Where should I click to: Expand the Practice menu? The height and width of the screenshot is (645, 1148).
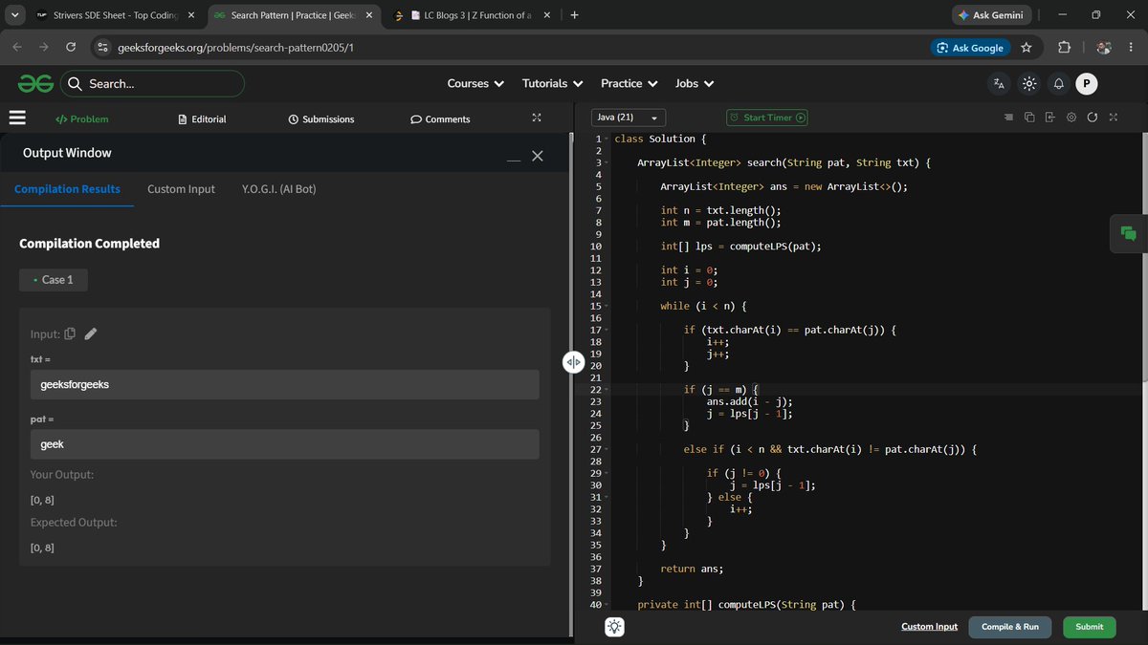(x=629, y=84)
